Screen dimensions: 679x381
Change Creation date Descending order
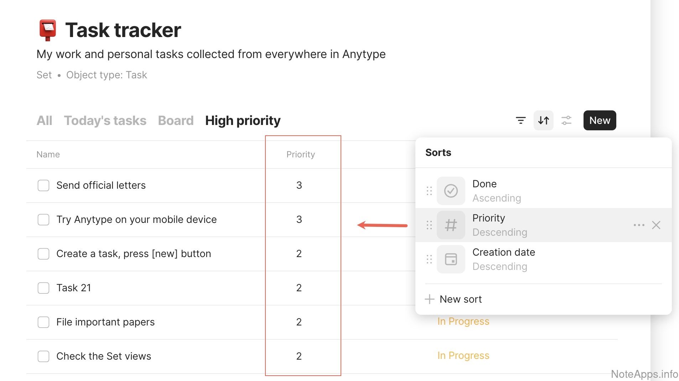click(499, 266)
